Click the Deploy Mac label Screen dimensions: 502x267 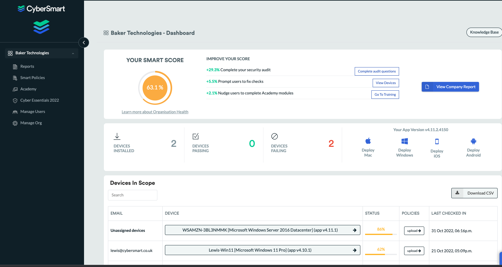pyautogui.click(x=368, y=153)
